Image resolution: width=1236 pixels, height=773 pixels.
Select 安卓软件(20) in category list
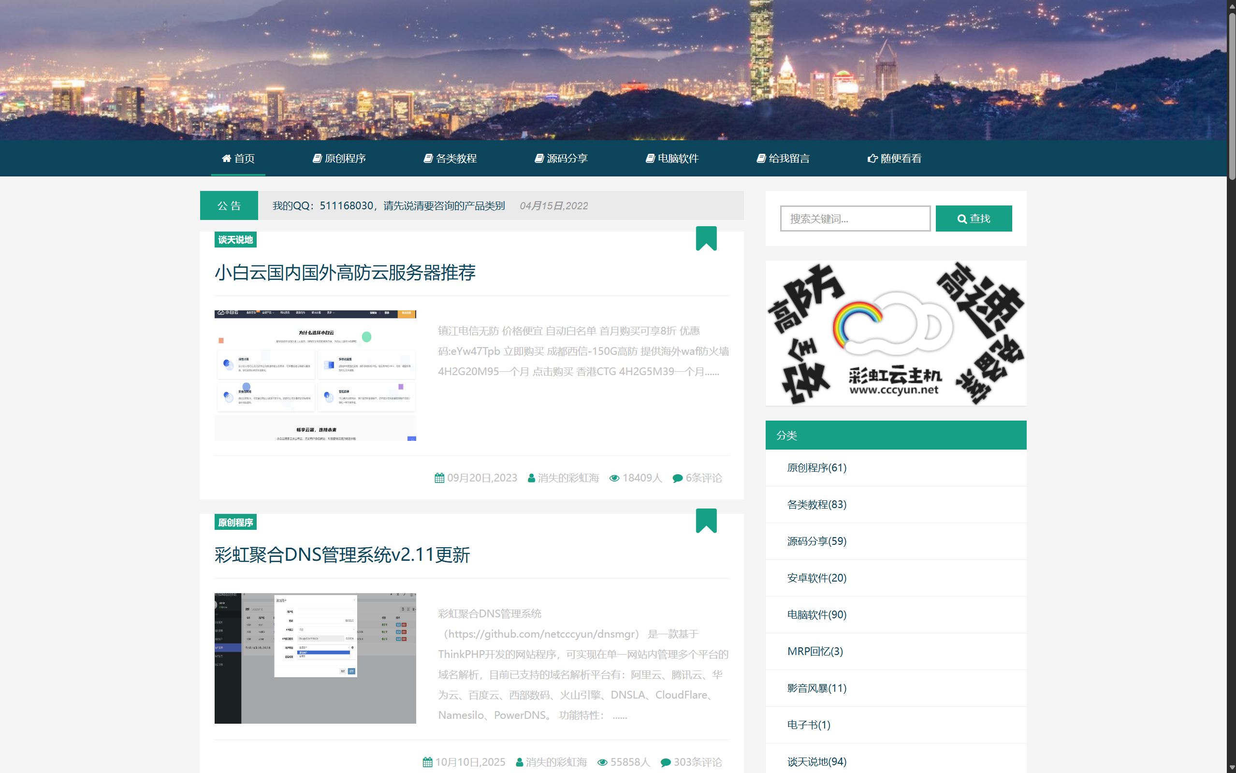[816, 578]
